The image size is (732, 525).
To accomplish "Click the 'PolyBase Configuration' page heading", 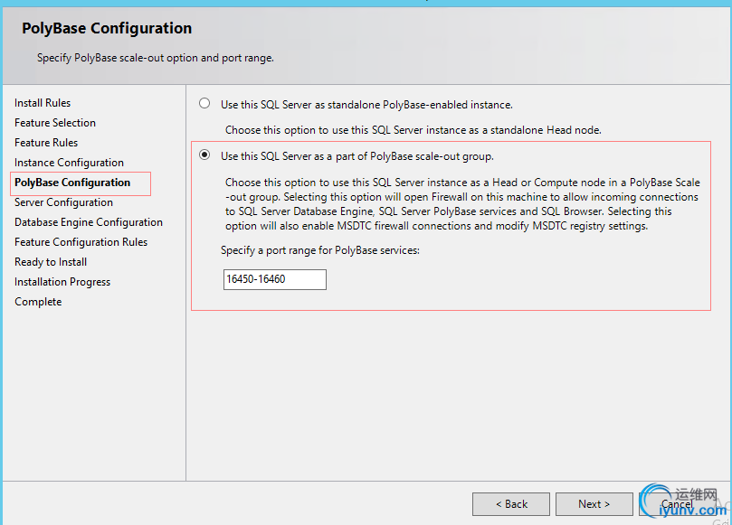I will pos(107,28).
